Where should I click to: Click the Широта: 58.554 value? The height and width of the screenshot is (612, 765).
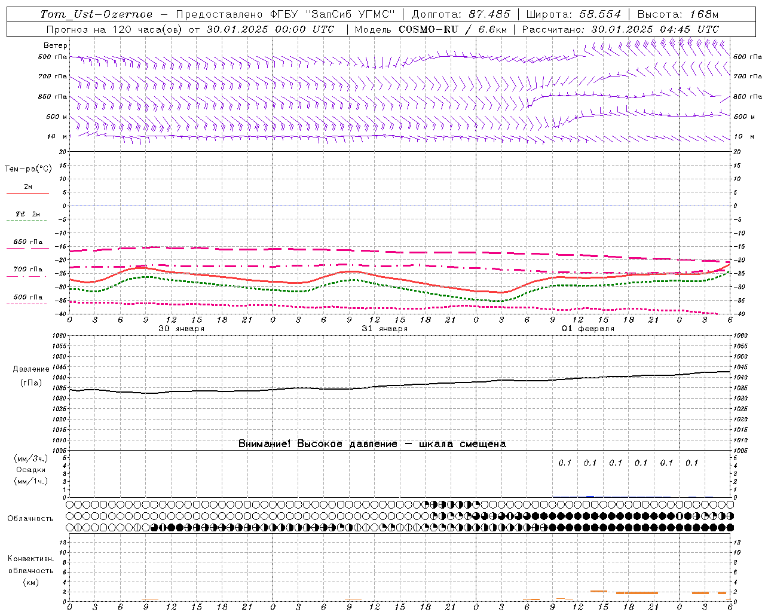[x=574, y=14]
